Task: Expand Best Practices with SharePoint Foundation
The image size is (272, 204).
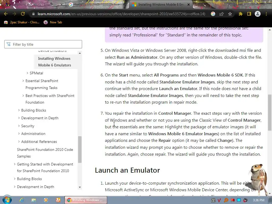Action: [23, 96]
